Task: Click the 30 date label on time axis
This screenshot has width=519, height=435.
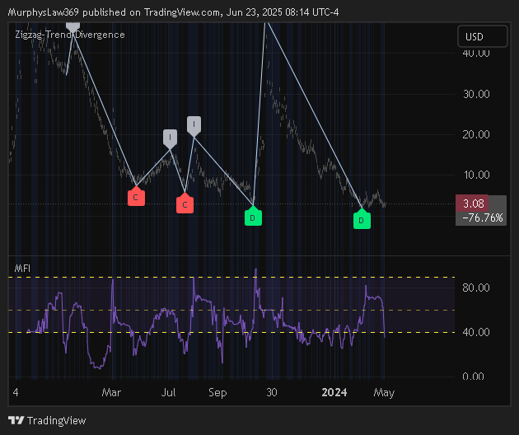Action: coord(272,392)
